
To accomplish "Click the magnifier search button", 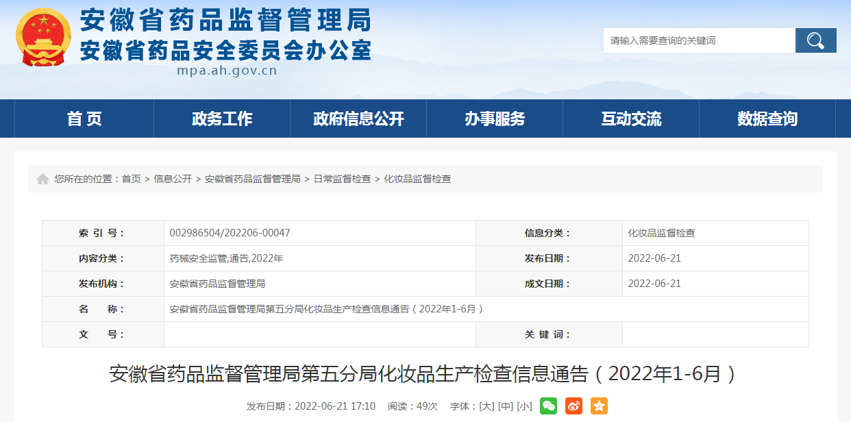I will pos(815,40).
